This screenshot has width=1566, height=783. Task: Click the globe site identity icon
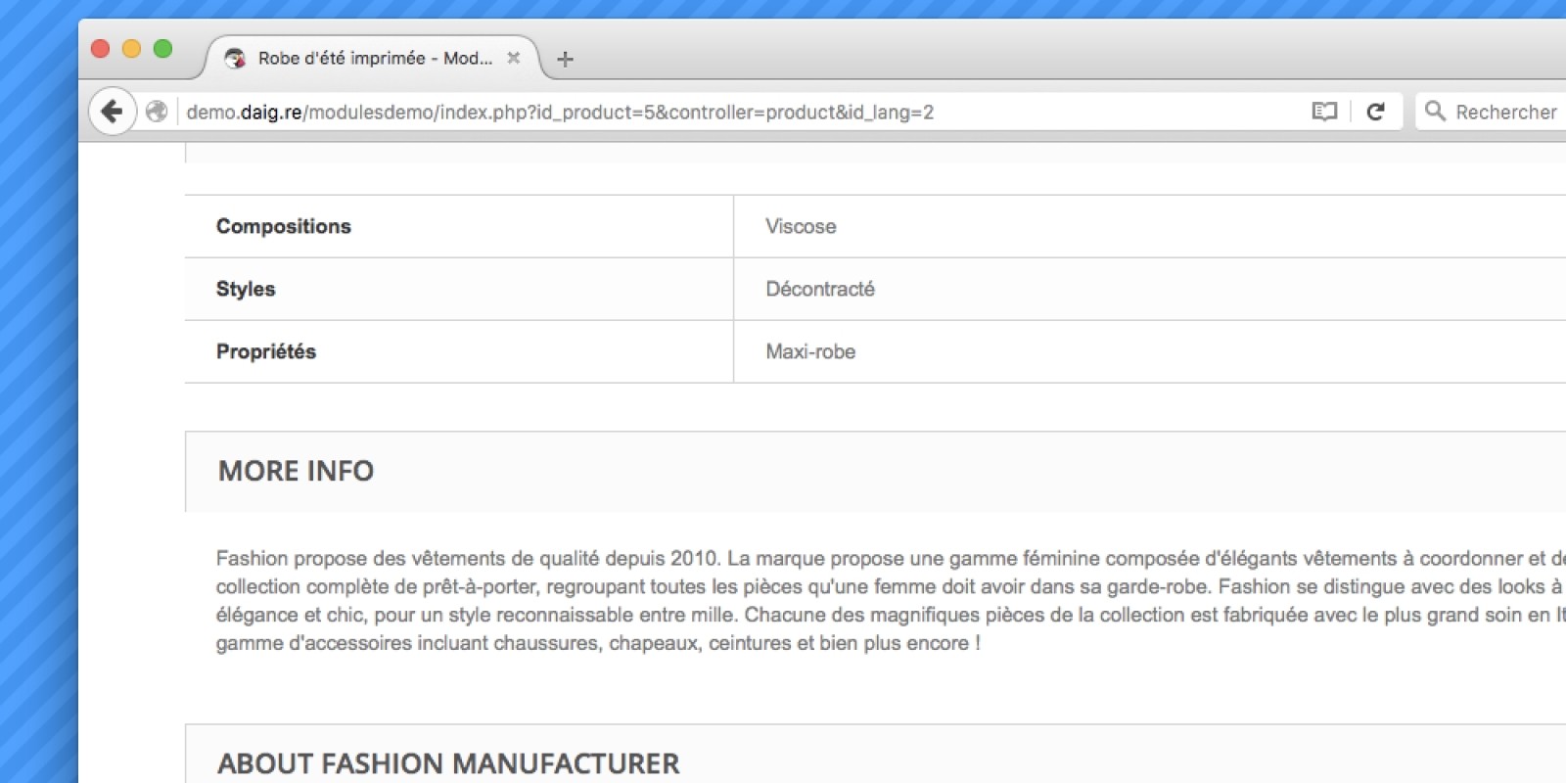coord(157,112)
